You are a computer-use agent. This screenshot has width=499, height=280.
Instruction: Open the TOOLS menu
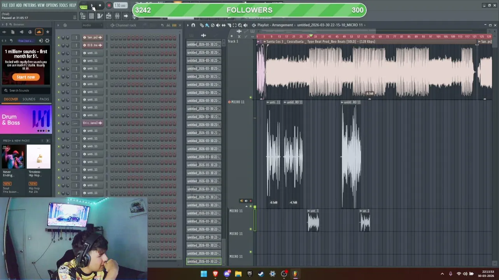click(63, 5)
